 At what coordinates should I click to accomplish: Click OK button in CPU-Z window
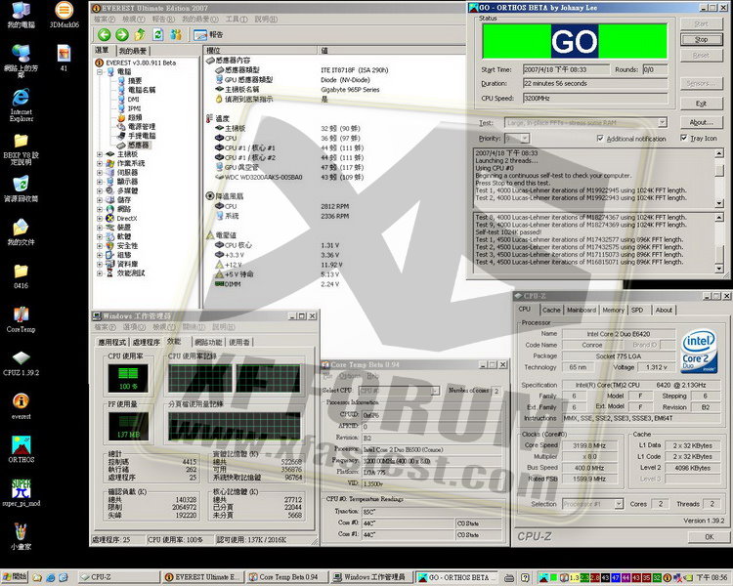pyautogui.click(x=710, y=537)
